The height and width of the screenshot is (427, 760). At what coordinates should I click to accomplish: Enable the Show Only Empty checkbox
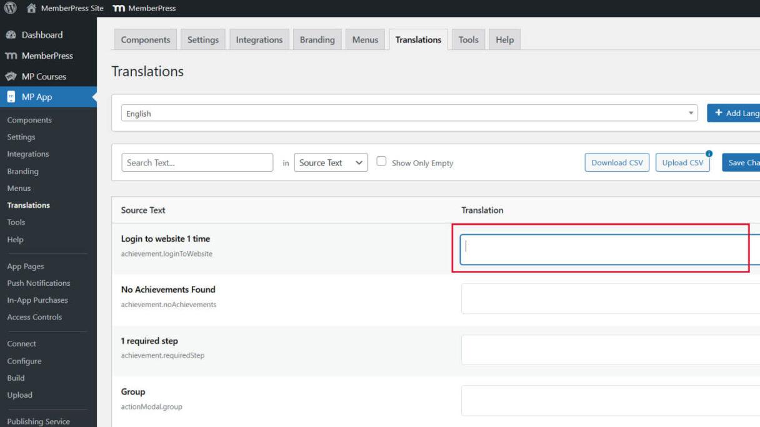coord(381,161)
